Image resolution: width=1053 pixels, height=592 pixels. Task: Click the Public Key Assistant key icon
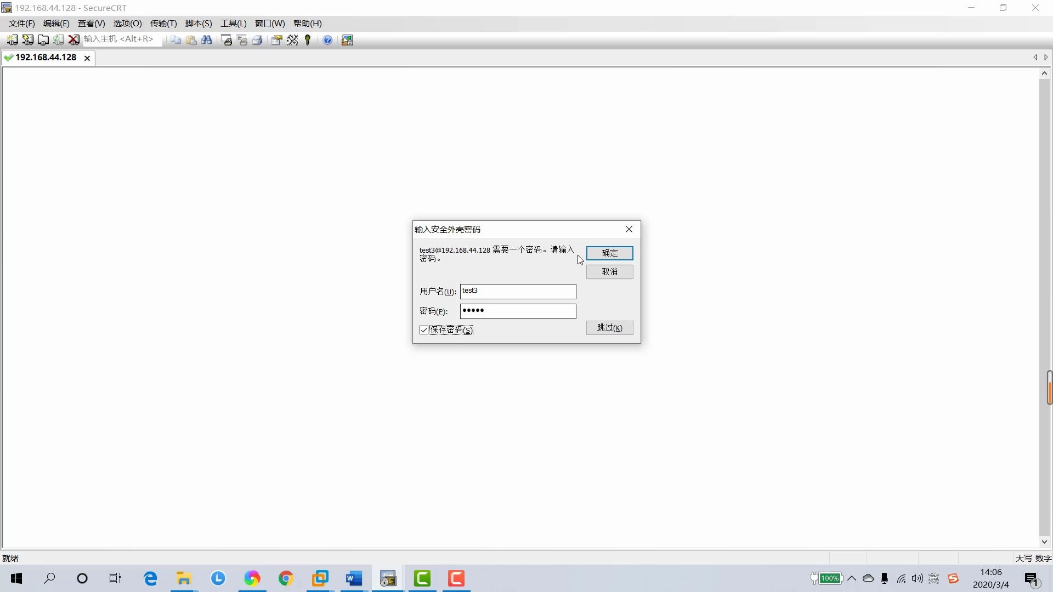click(308, 40)
